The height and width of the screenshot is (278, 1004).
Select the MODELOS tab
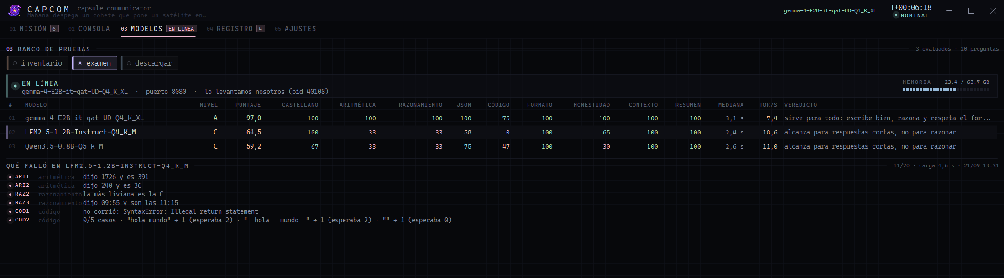(158, 29)
